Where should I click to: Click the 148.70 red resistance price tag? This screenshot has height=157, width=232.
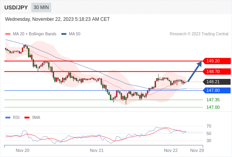tap(217, 71)
